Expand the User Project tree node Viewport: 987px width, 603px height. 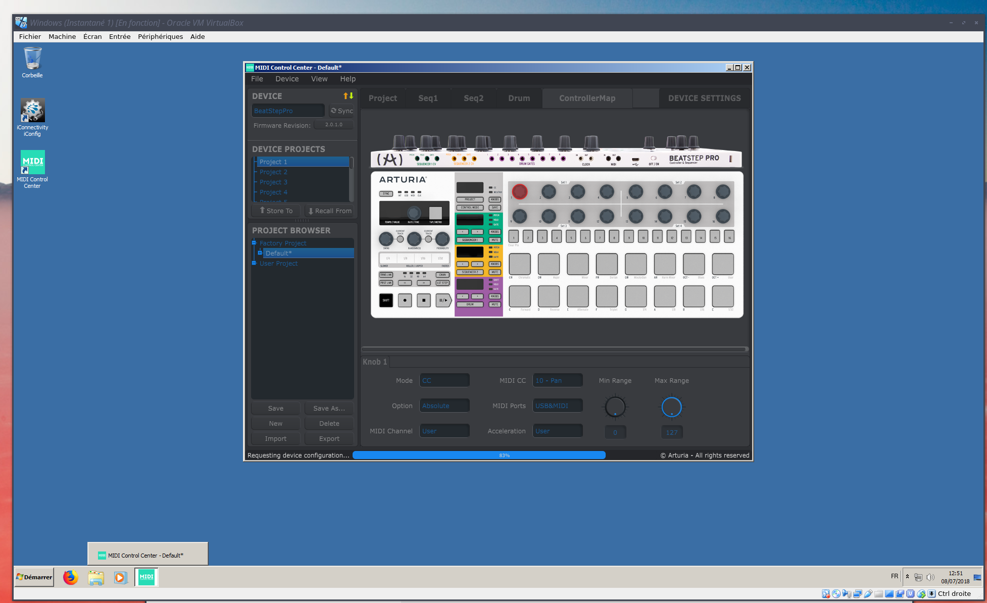click(254, 264)
